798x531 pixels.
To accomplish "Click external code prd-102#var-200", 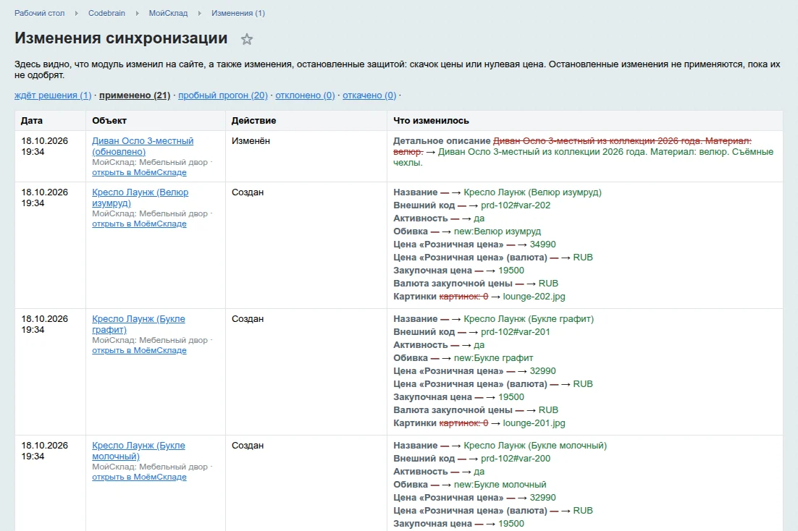I will pyautogui.click(x=516, y=459).
